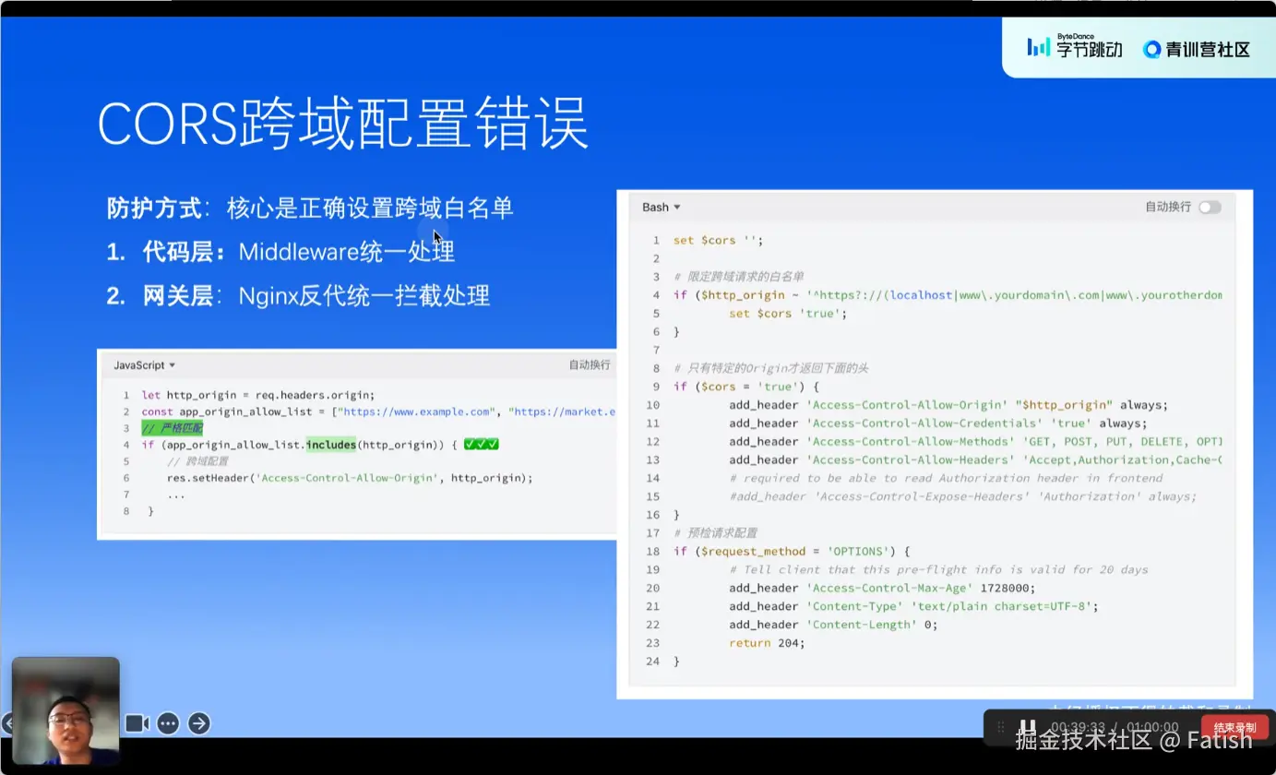This screenshot has height=775, width=1276.
Task: Click comment 只有特定的Origin才返回下面的头
Action: pyautogui.click(x=770, y=368)
